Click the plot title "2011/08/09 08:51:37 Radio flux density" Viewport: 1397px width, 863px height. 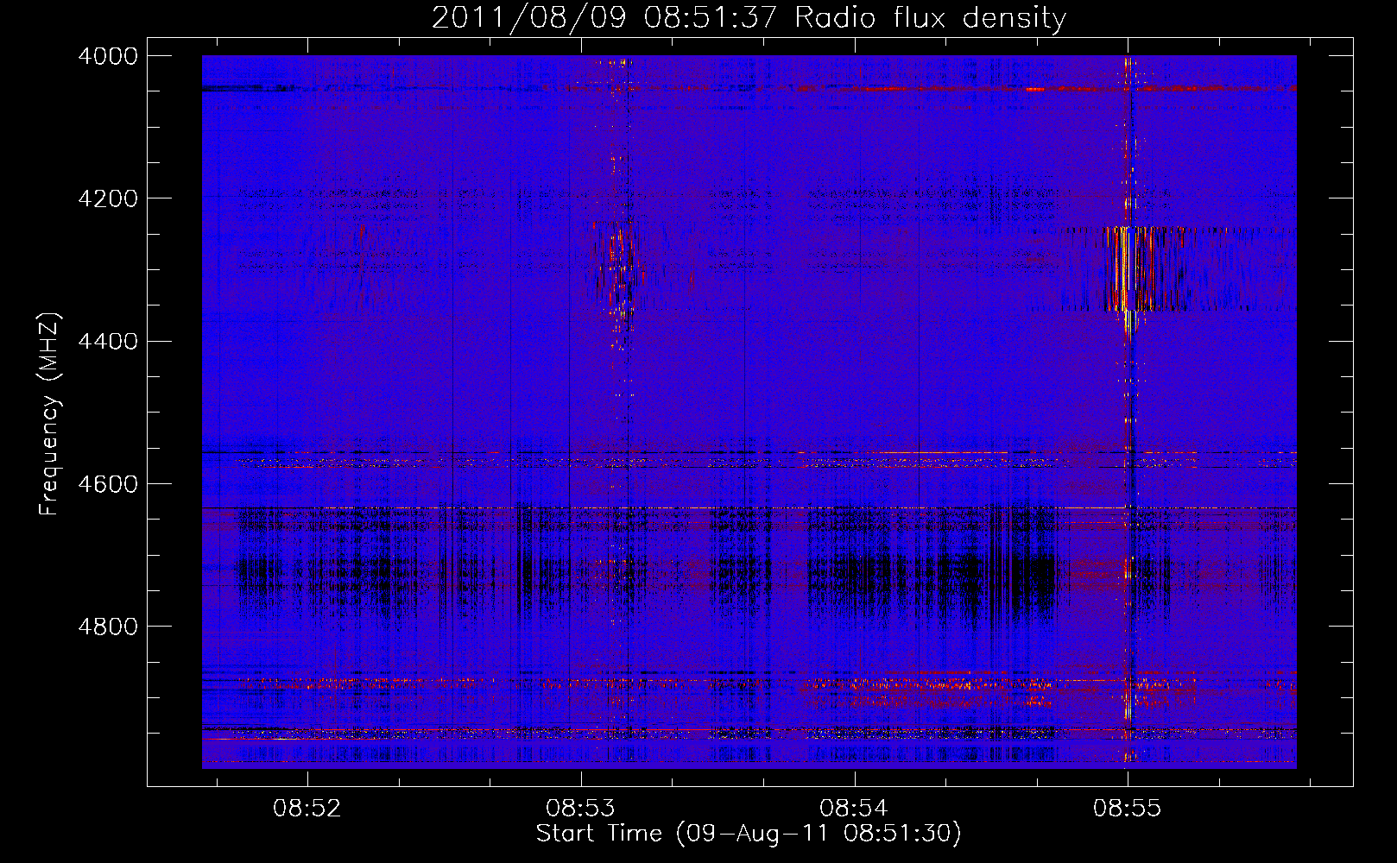click(x=749, y=17)
